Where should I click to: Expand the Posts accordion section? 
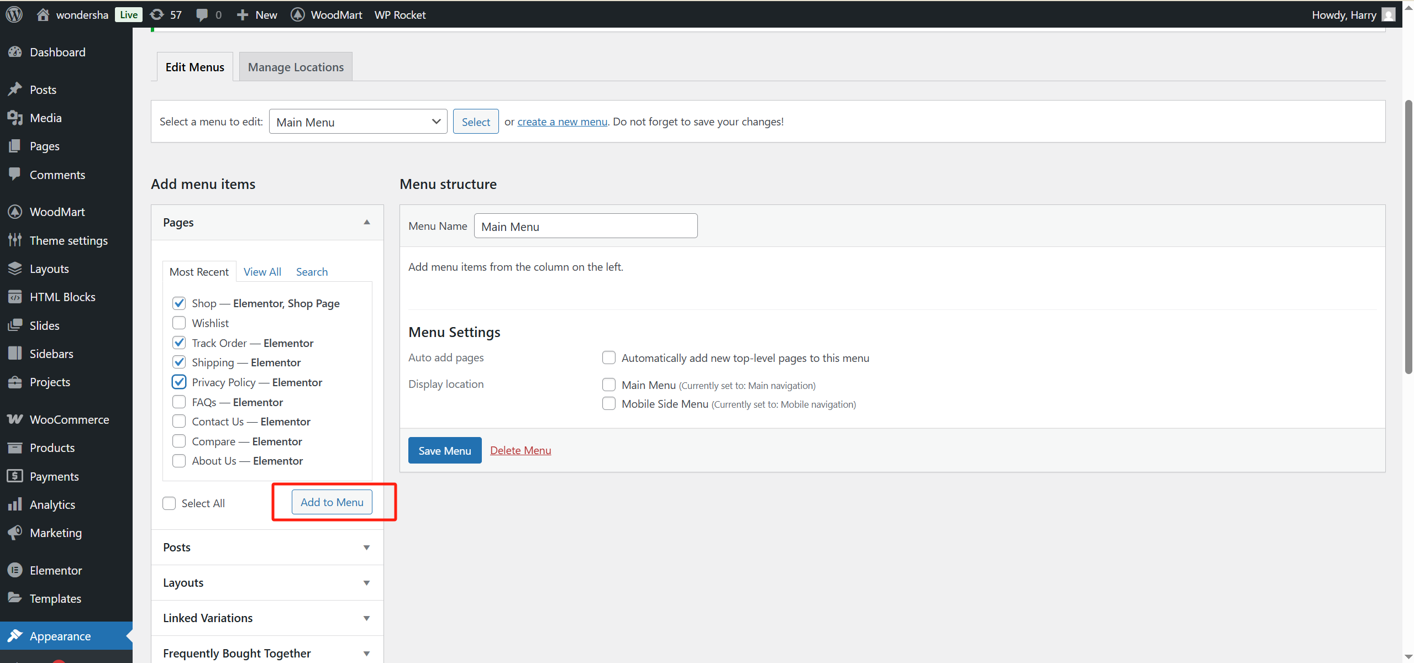(267, 548)
